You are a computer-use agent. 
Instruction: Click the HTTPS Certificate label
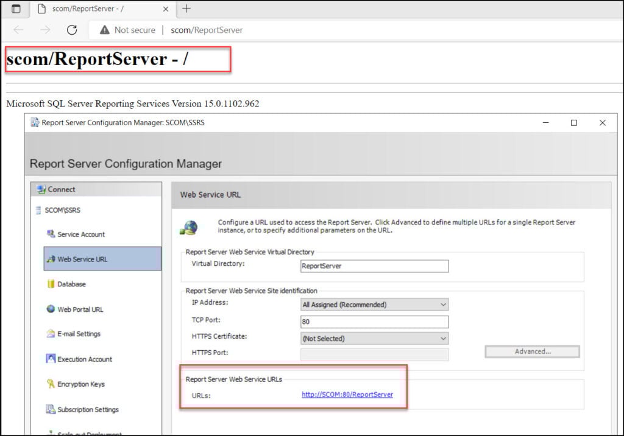click(219, 336)
